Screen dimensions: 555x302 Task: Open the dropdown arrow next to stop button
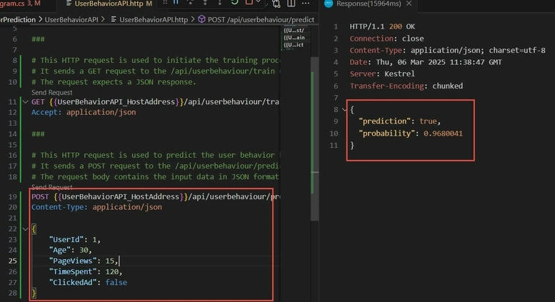[258, 2]
